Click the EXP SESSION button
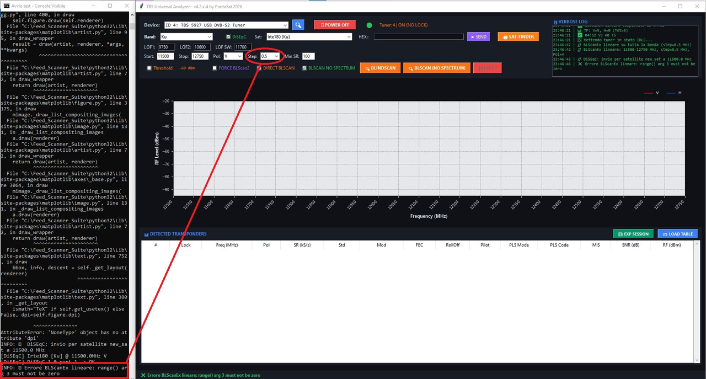Image resolution: width=706 pixels, height=379 pixels. [x=633, y=234]
